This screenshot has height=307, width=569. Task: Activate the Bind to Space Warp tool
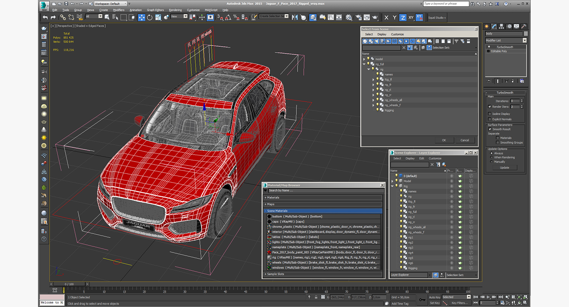(x=80, y=17)
